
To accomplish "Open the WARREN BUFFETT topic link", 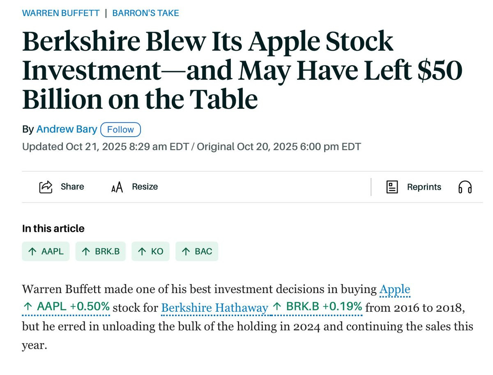I will pyautogui.click(x=61, y=13).
